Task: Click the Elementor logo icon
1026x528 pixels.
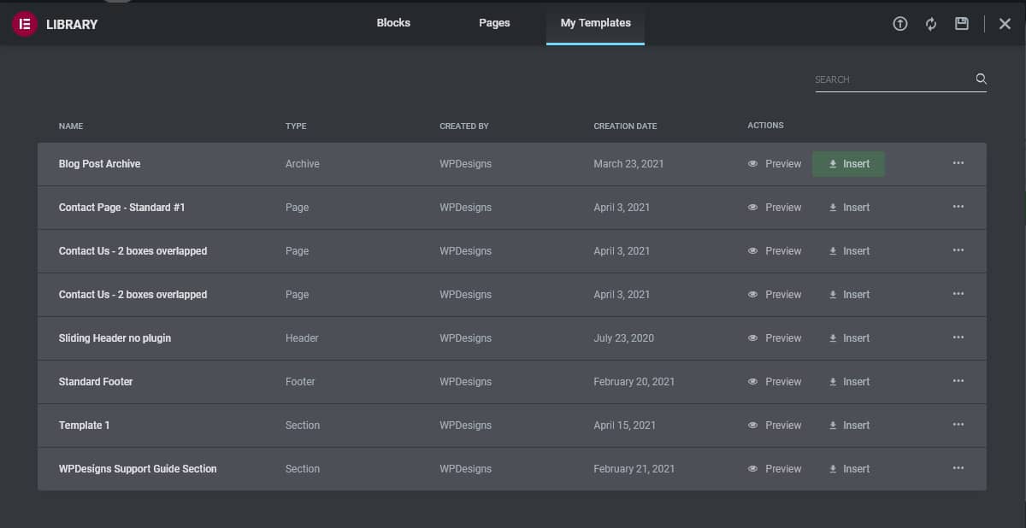Action: pos(24,24)
